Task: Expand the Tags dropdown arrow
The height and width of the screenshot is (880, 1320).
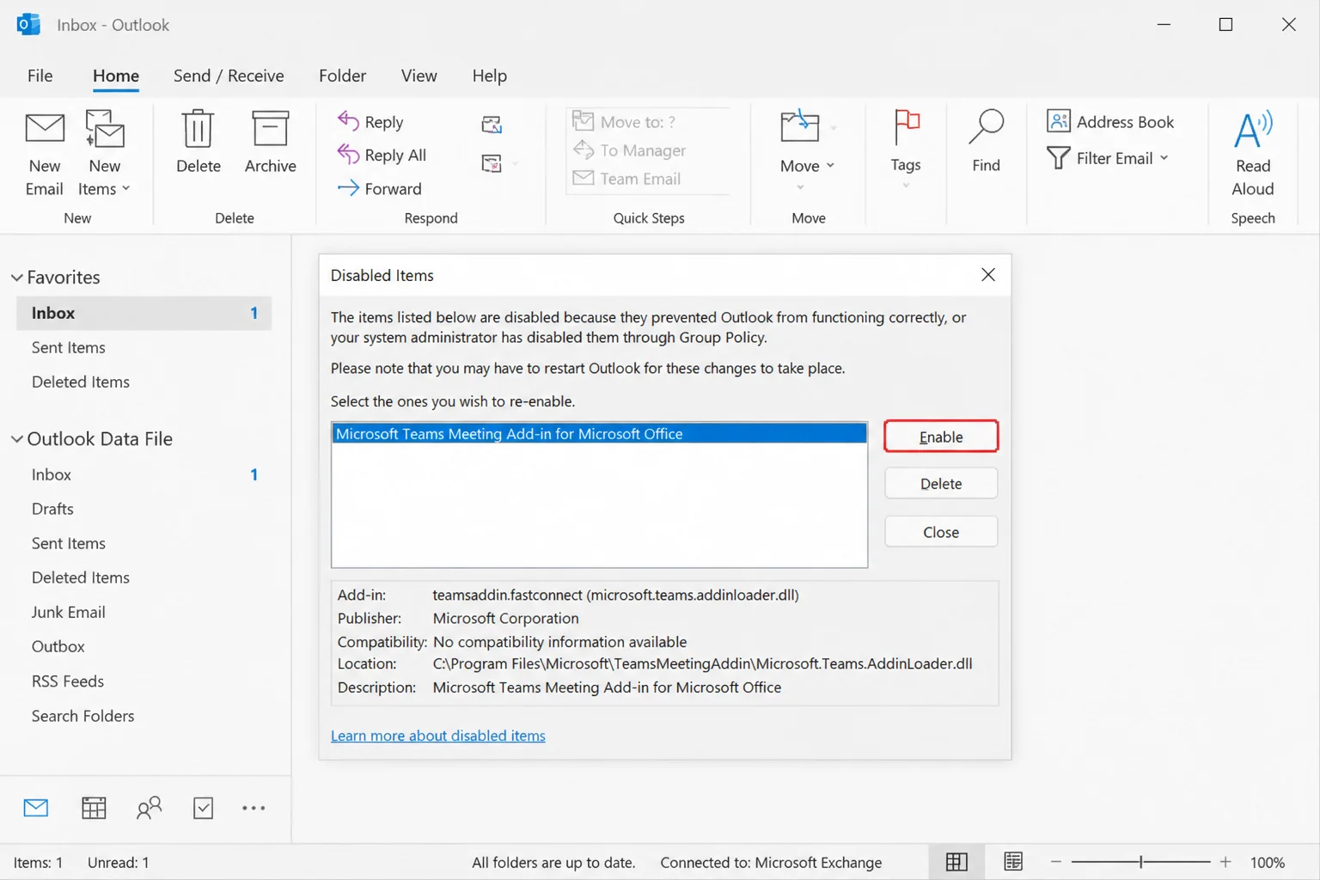Action: [x=906, y=185]
